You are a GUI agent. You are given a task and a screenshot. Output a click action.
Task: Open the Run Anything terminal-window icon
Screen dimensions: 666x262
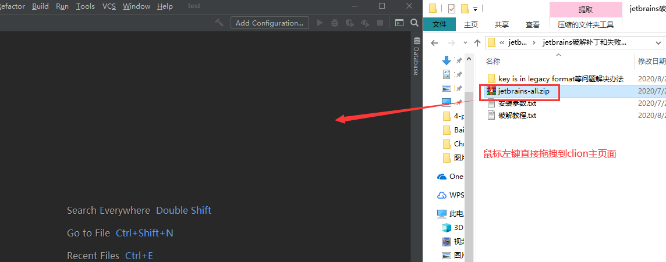click(399, 23)
